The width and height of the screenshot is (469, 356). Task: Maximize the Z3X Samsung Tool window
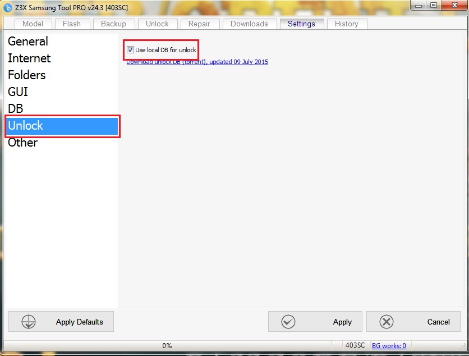434,6
